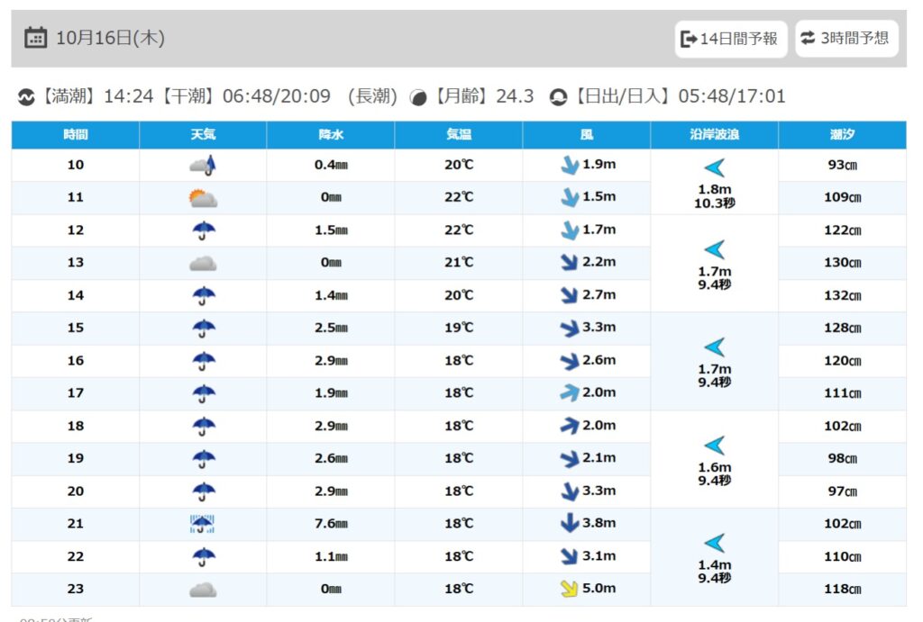Click the yellow wind arrow at hour 23
This screenshot has height=622, width=923.
(x=570, y=589)
